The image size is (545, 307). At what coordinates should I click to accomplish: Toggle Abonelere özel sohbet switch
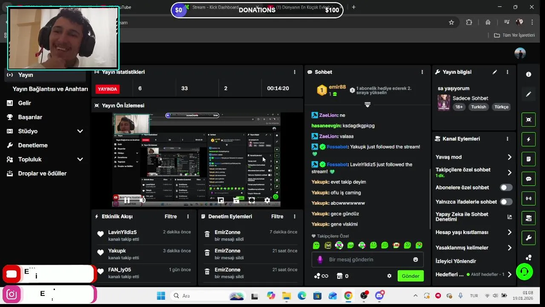pyautogui.click(x=506, y=187)
